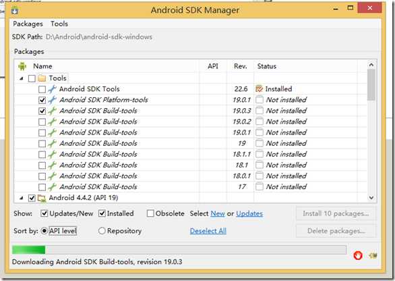Click the Name column header
395x281 pixels.
tap(43, 66)
